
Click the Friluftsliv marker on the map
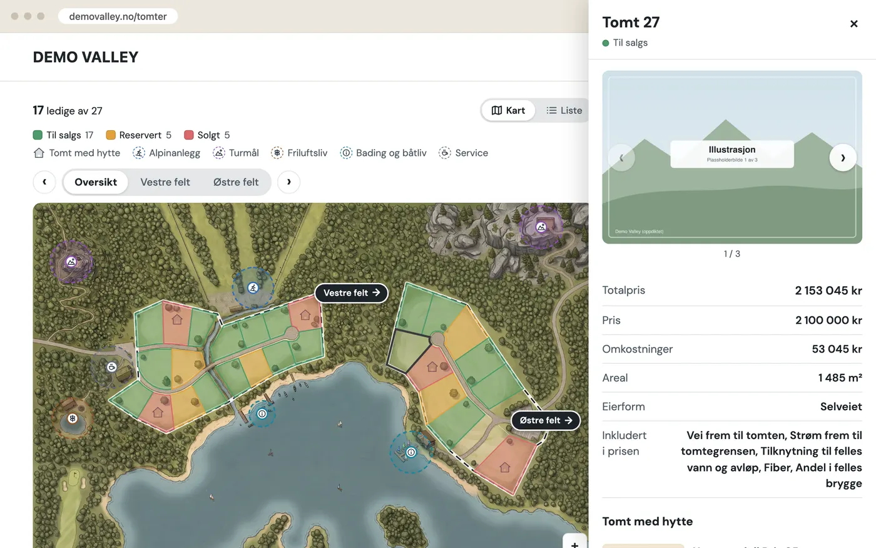[x=73, y=418]
